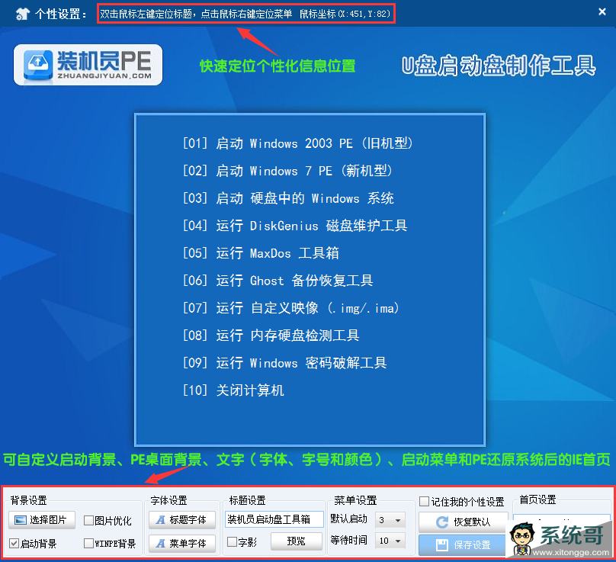Expand the 等待时间 dropdown showing 10
616x562 pixels.
[390, 541]
